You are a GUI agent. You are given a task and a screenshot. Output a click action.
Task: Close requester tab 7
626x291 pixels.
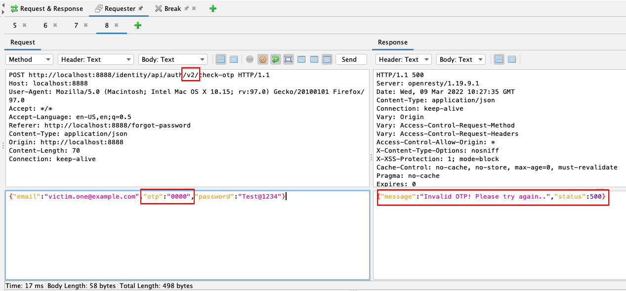85,25
